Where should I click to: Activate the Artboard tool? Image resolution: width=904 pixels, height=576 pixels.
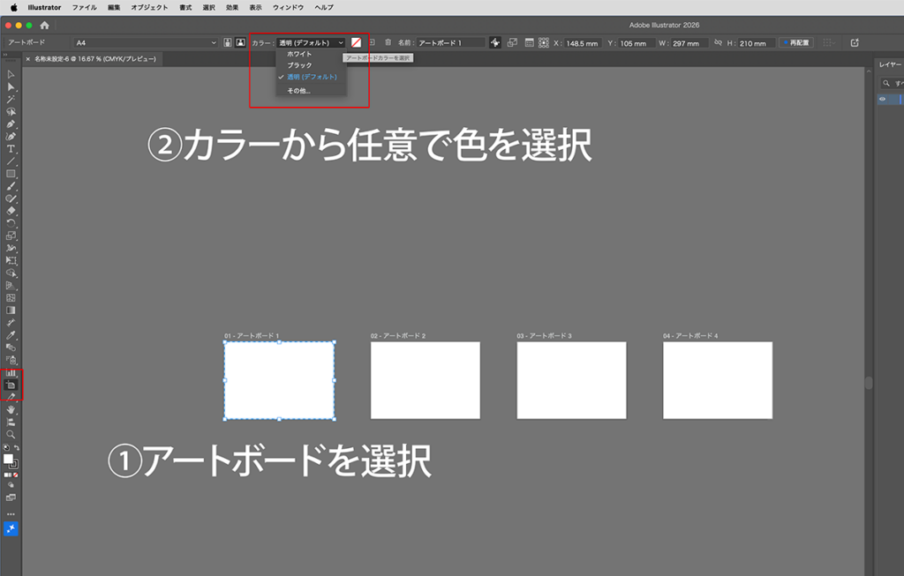point(11,385)
